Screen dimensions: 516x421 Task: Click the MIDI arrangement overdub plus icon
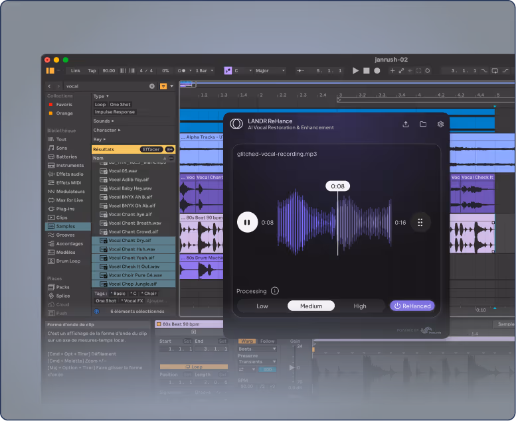tap(392, 71)
